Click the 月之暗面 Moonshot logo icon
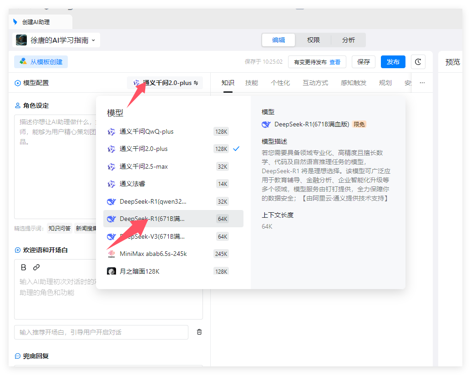 [111, 271]
